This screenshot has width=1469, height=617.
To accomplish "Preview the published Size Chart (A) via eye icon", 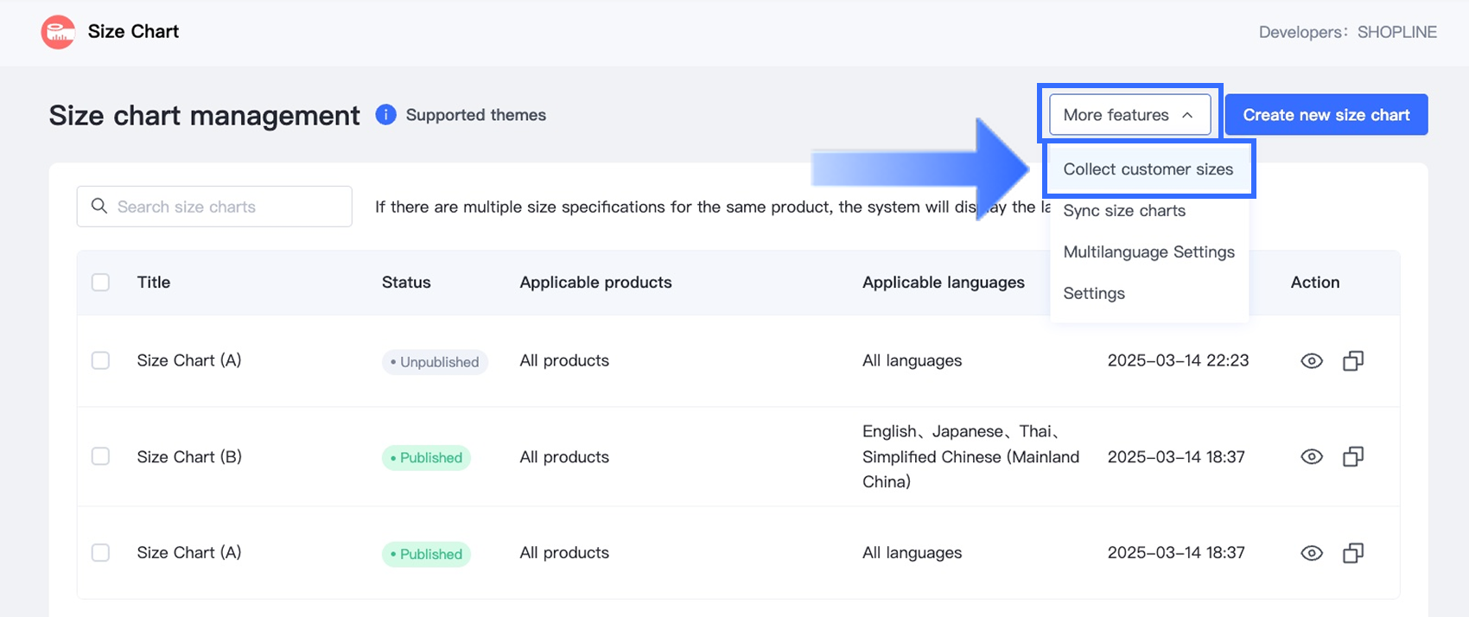I will pos(1311,553).
